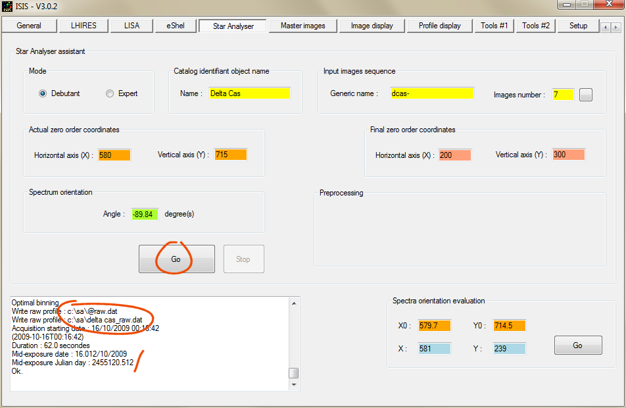Open the Image display tab

[372, 26]
